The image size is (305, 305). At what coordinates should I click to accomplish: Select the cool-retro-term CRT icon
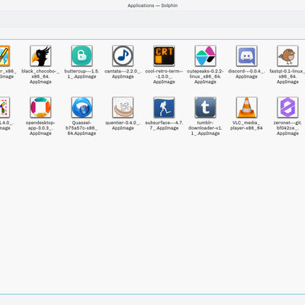pos(164,56)
